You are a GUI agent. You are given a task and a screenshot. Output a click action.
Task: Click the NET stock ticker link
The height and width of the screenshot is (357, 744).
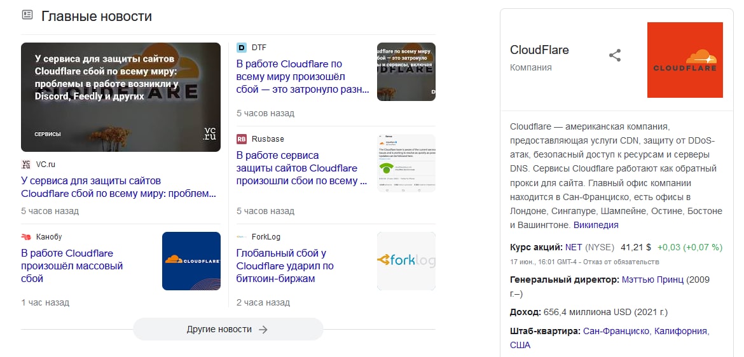(574, 246)
